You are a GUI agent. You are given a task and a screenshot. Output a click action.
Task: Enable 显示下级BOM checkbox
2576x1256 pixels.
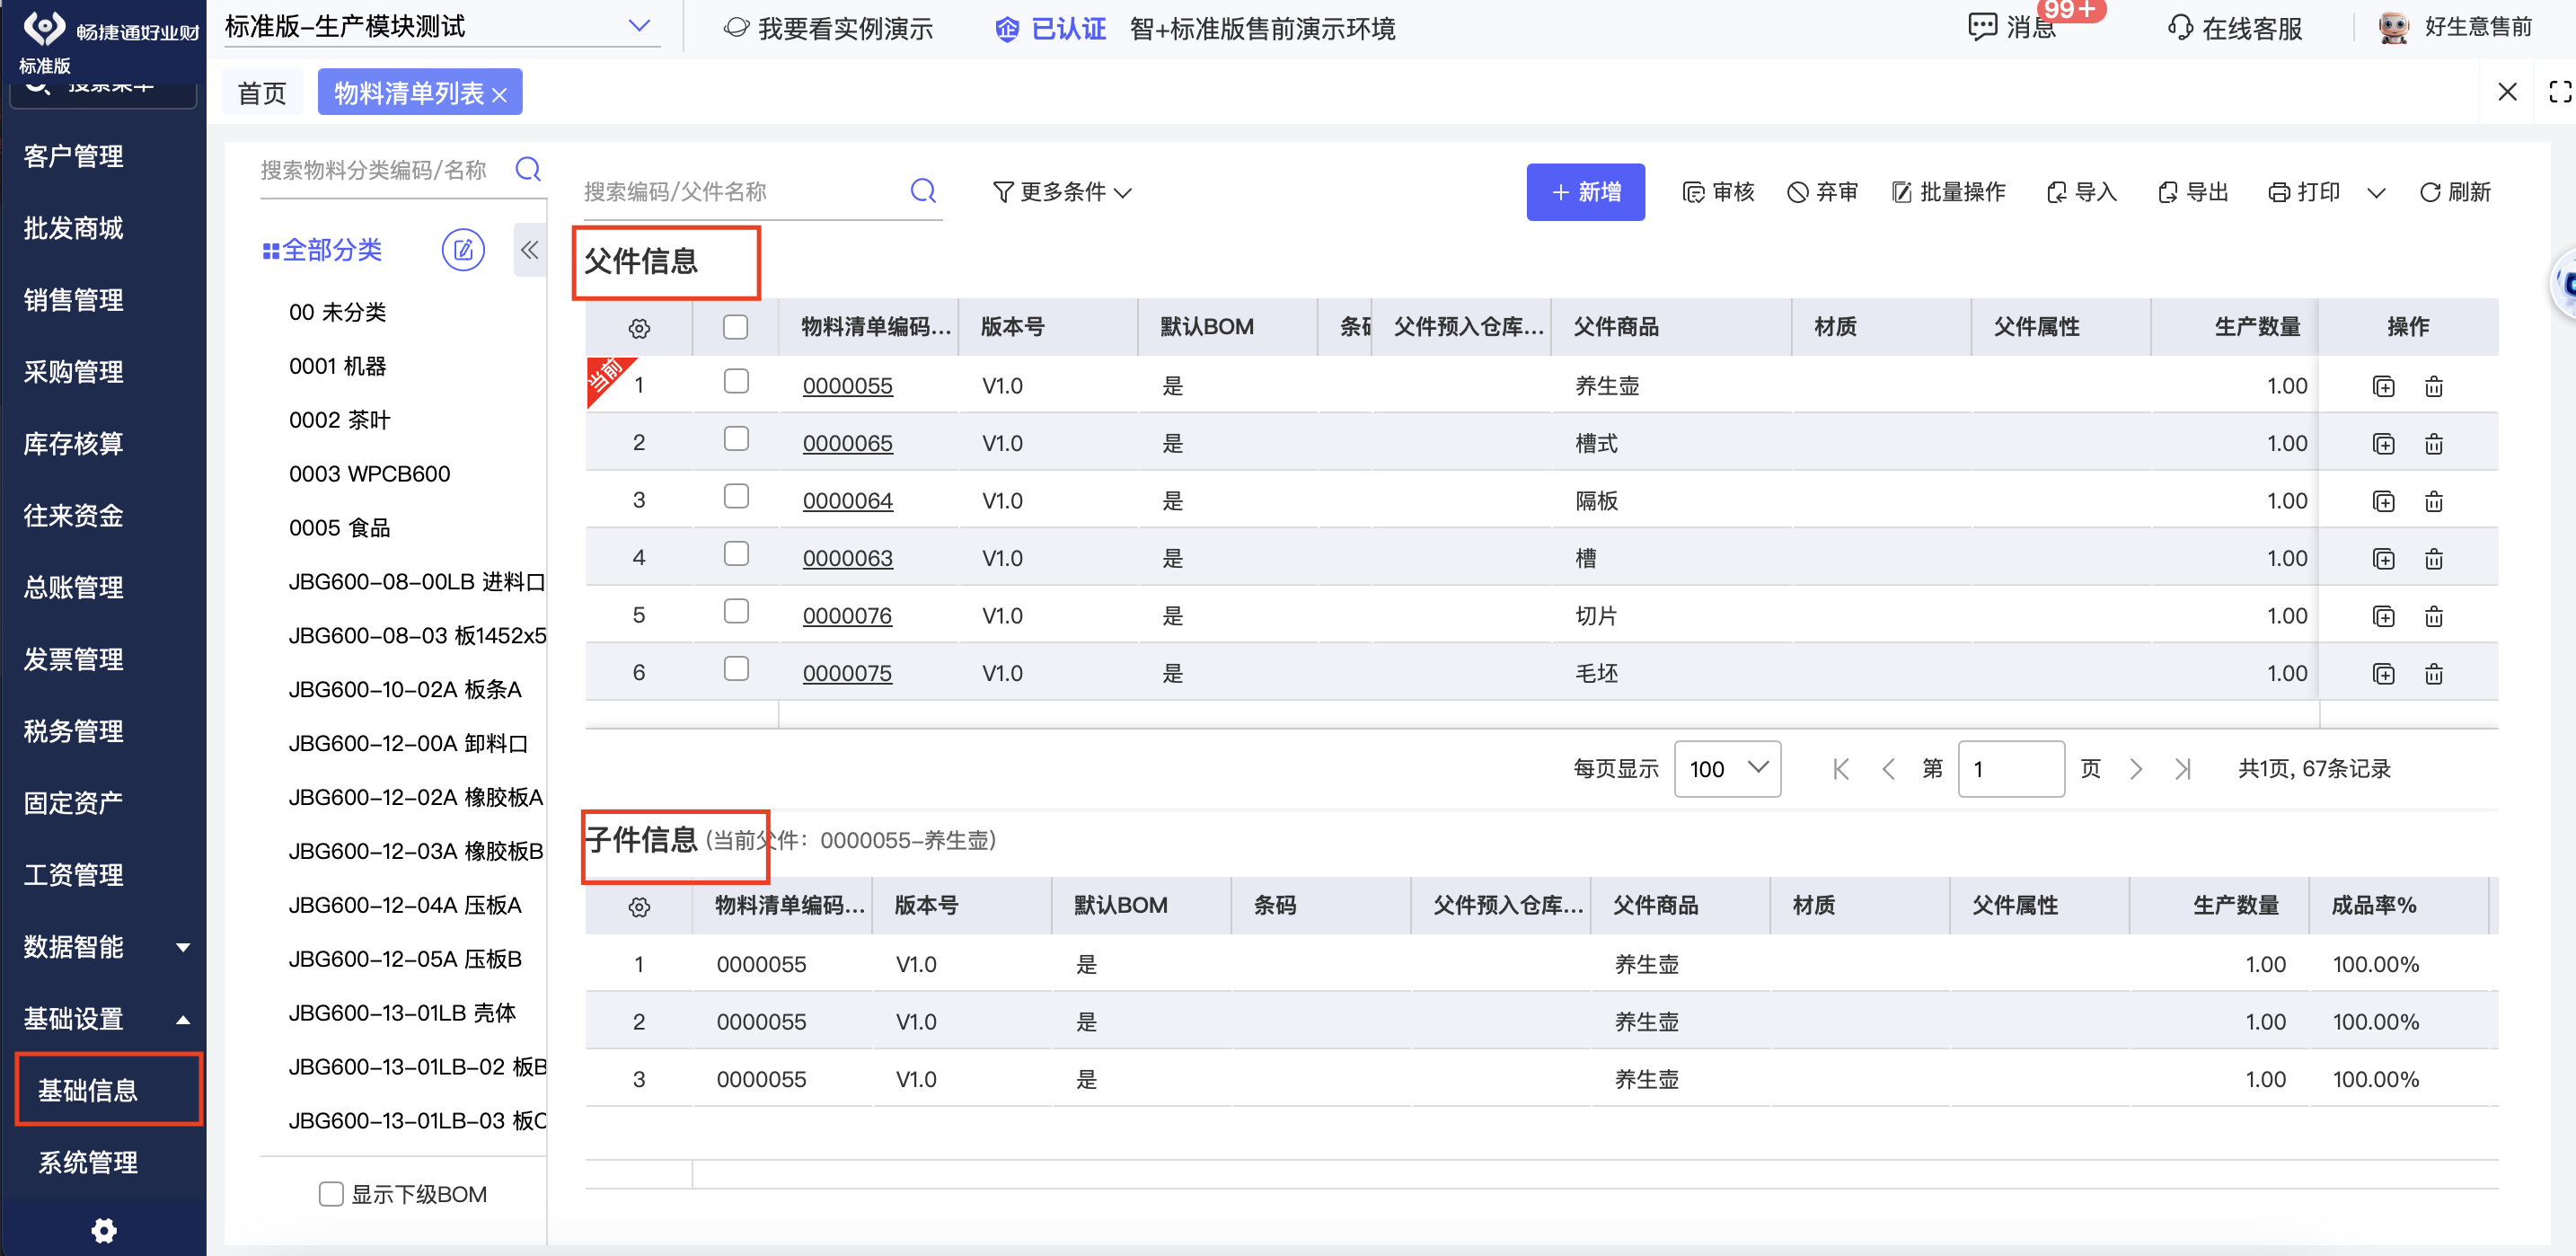pos(331,1194)
